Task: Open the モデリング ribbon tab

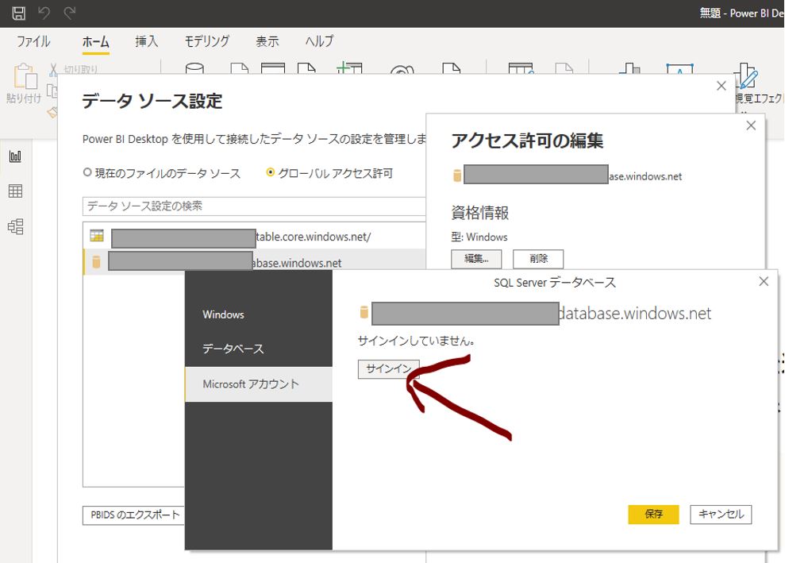Action: [206, 41]
